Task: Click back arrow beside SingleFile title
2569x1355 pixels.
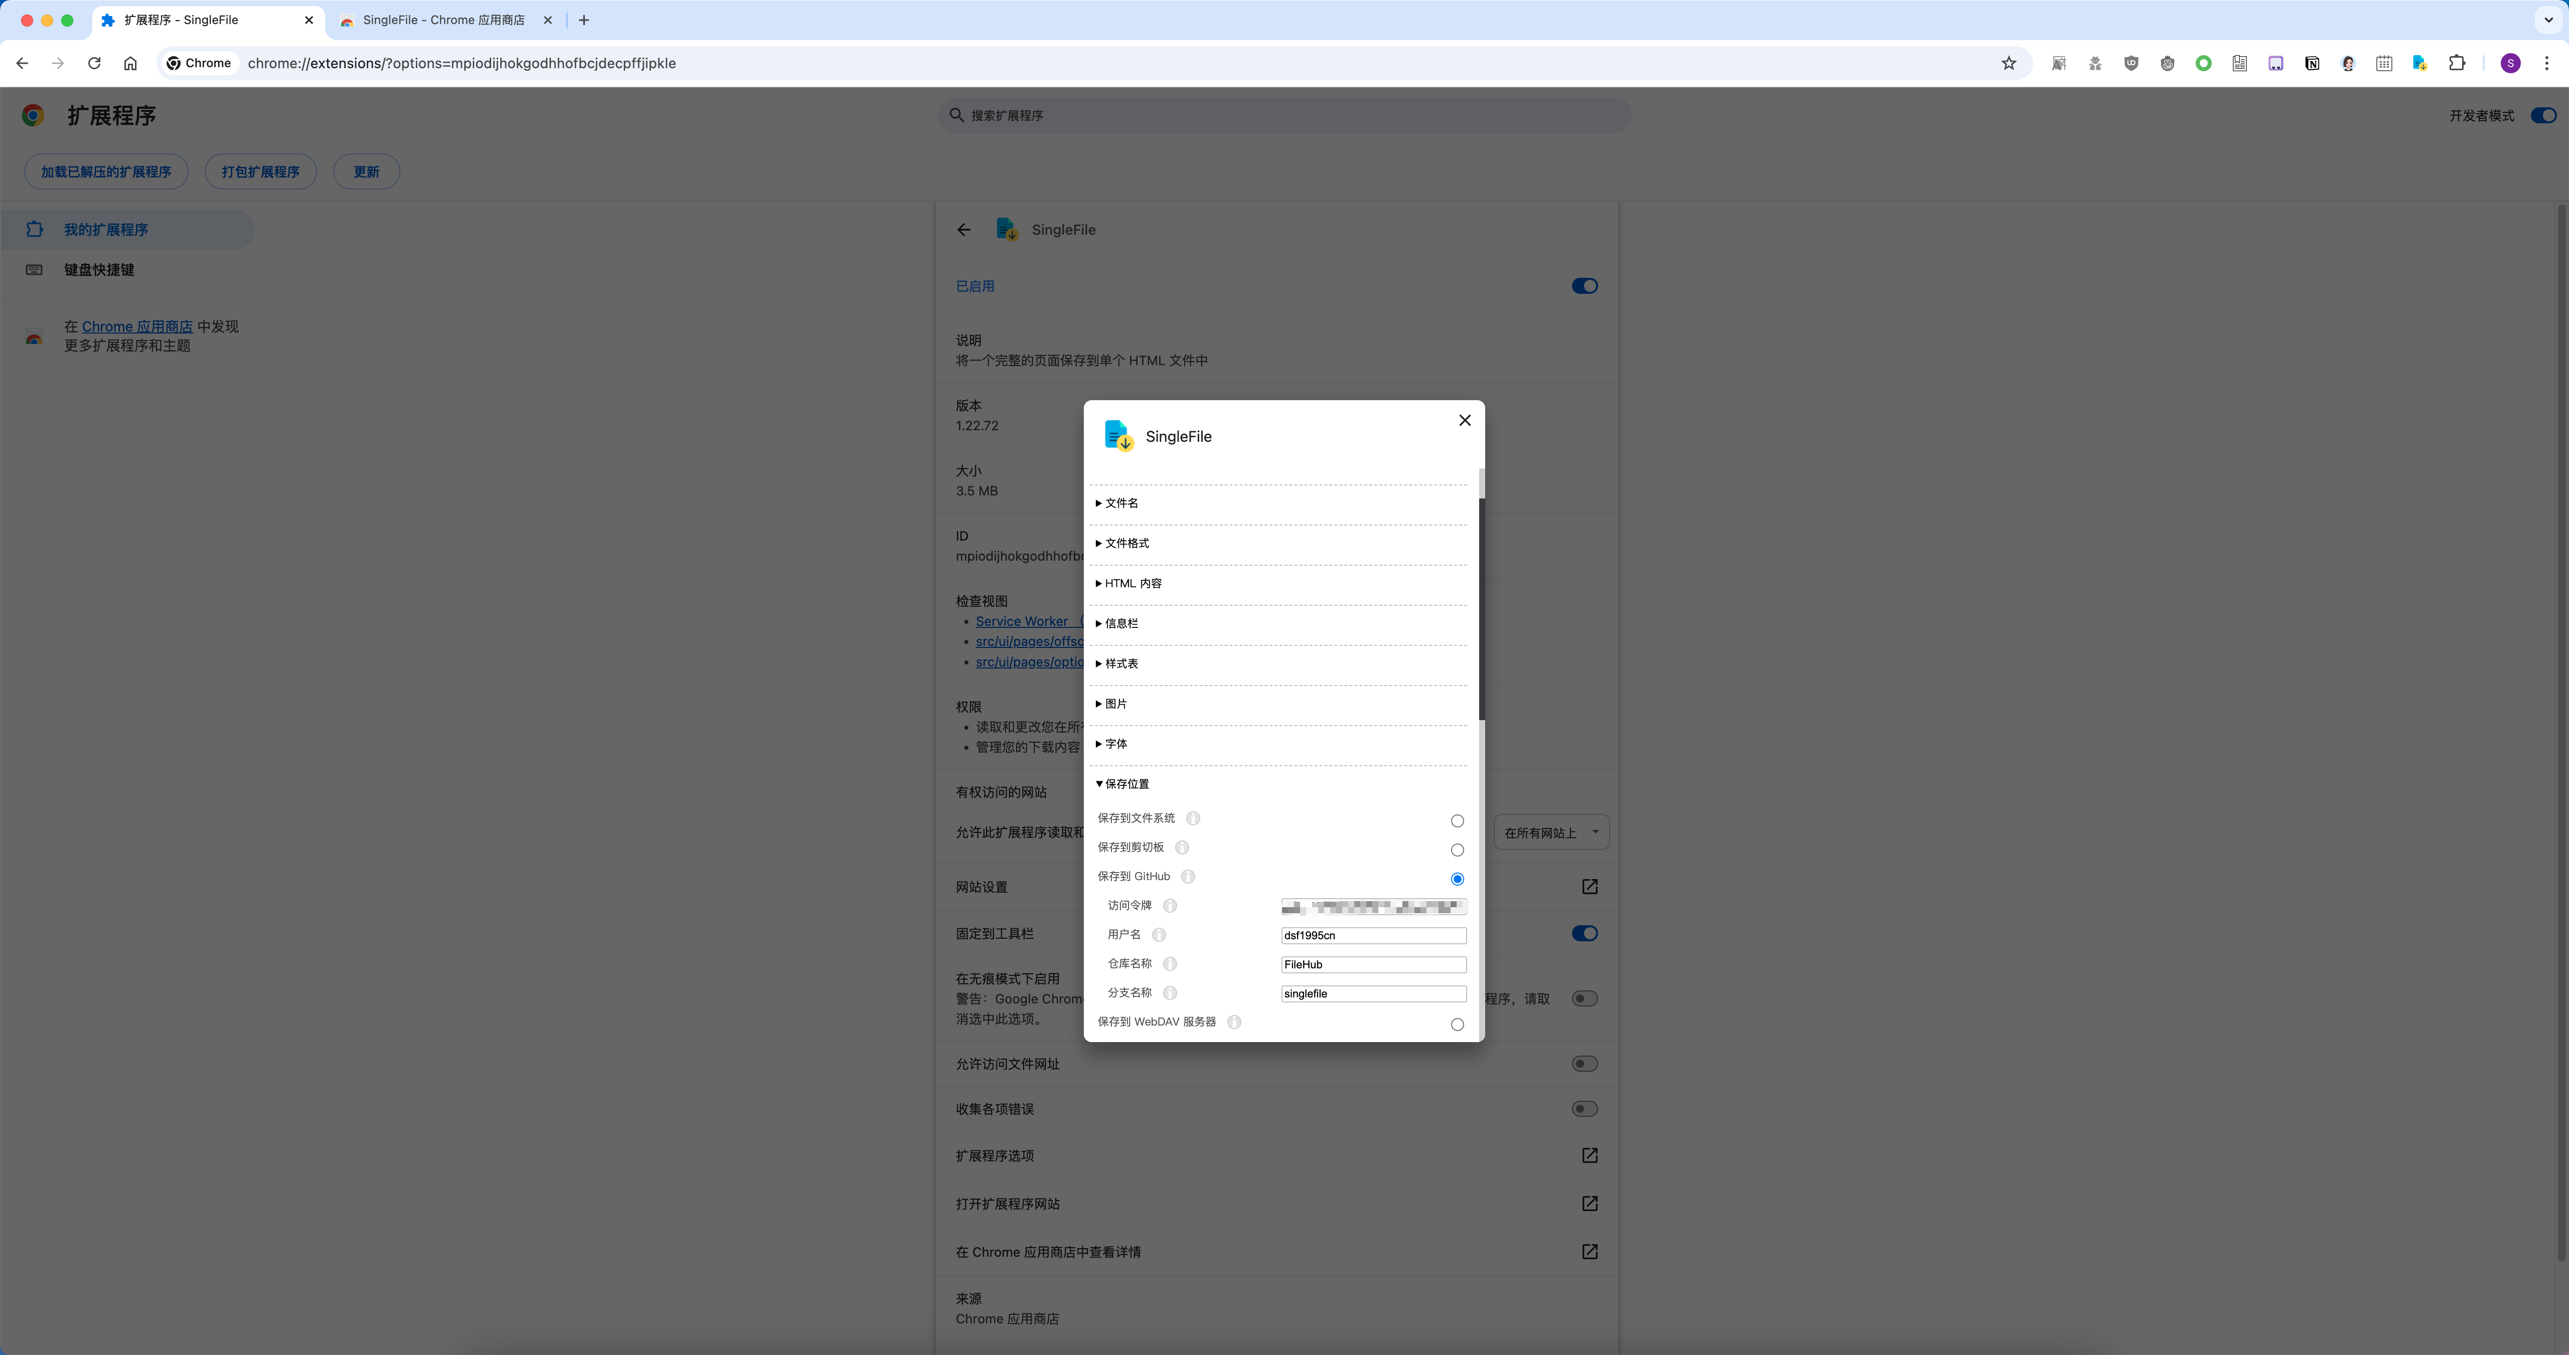Action: [963, 229]
